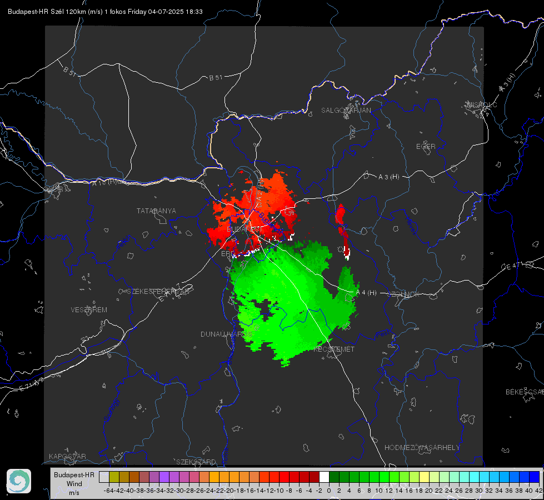Click the blue Pest county label

[x=382, y=334]
